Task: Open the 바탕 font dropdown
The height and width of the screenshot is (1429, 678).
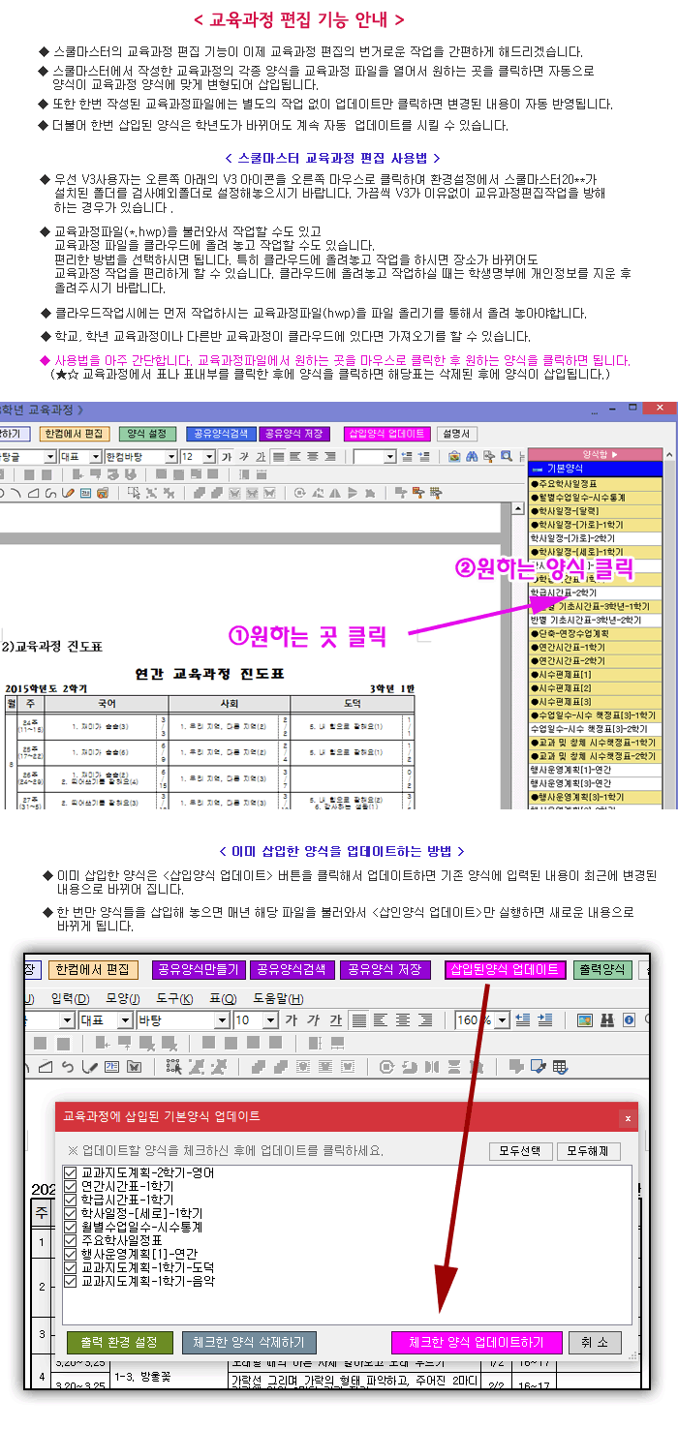Action: 223,1020
